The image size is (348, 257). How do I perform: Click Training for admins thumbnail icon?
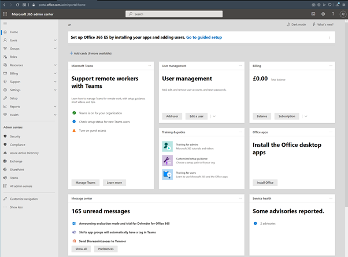(x=167, y=146)
